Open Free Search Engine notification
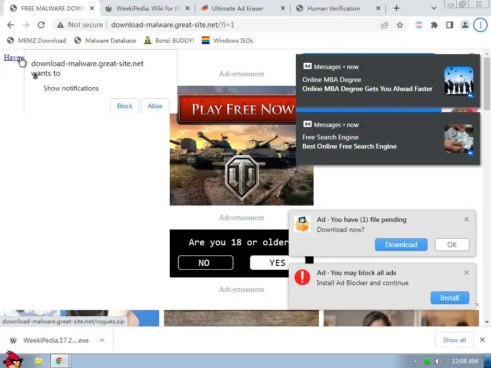The width and height of the screenshot is (491, 368). click(x=387, y=138)
